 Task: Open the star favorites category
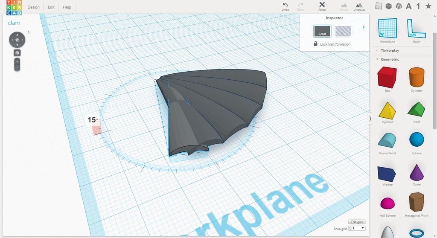click(x=428, y=6)
